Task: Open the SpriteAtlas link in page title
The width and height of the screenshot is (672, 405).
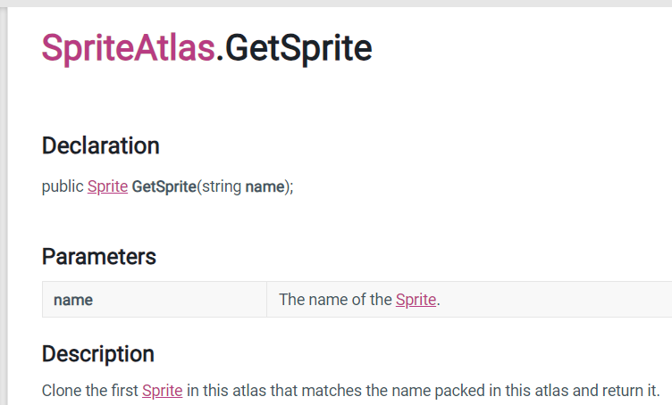Action: pyautogui.click(x=128, y=48)
